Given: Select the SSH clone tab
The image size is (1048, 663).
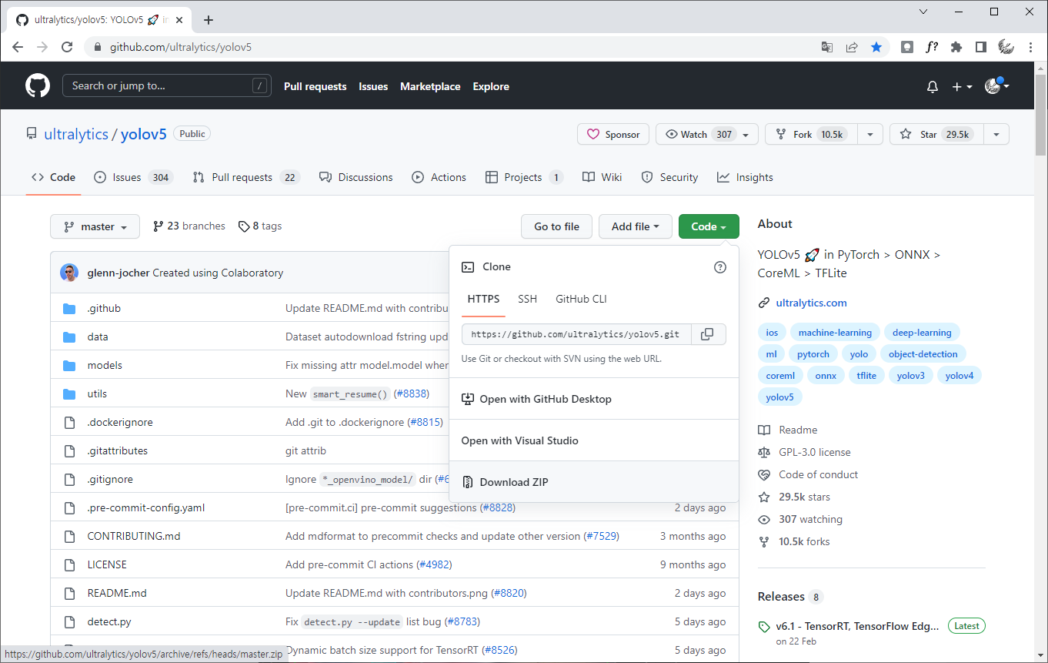Looking at the screenshot, I should 527,299.
